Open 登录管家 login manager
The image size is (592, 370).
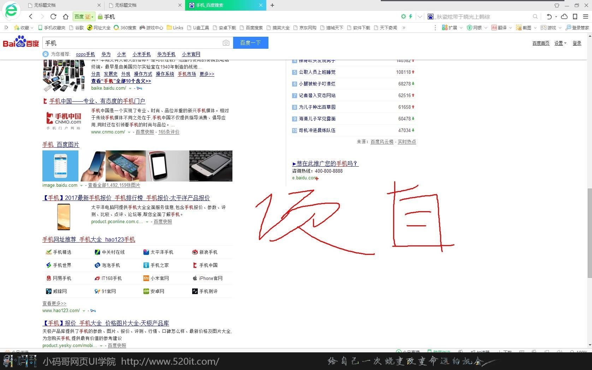[x=577, y=28]
